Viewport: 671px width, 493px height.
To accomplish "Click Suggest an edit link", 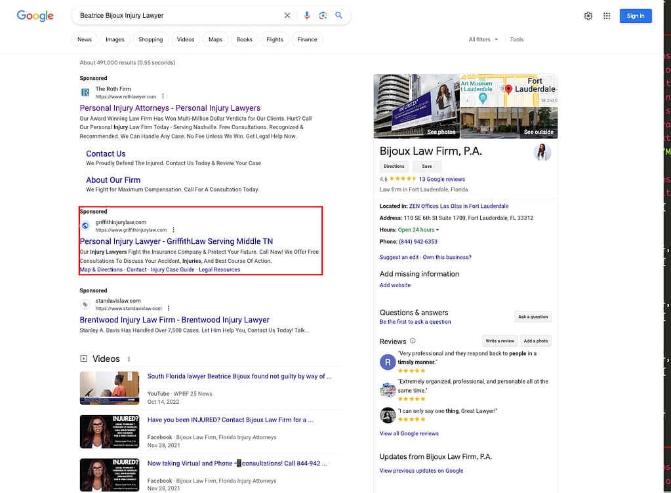I will coord(399,258).
